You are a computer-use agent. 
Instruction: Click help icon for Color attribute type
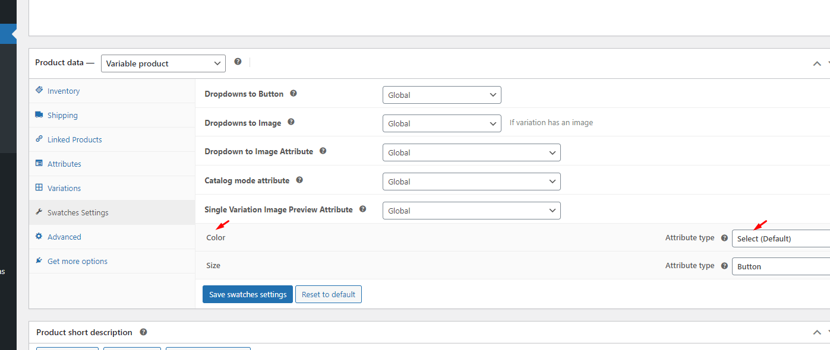724,238
